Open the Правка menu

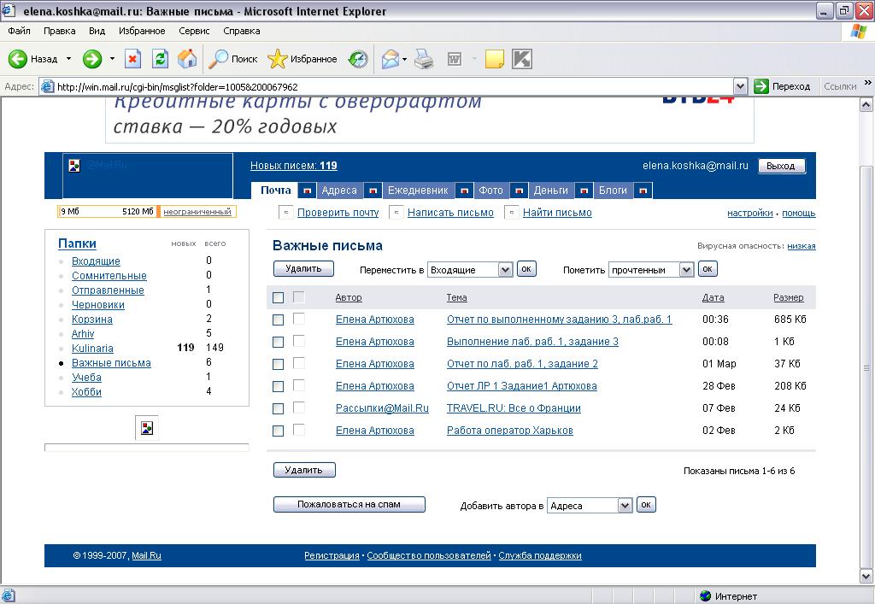pos(59,31)
